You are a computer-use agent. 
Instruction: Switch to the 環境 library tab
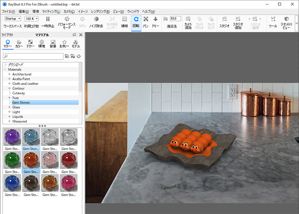tap(41, 44)
